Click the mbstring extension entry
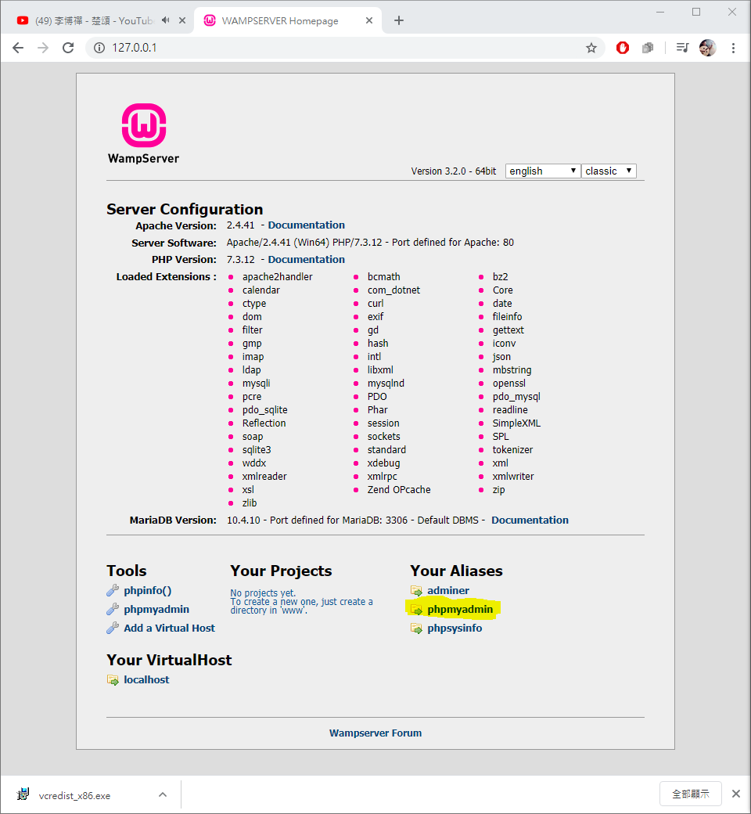This screenshot has height=814, width=751. pyautogui.click(x=512, y=369)
